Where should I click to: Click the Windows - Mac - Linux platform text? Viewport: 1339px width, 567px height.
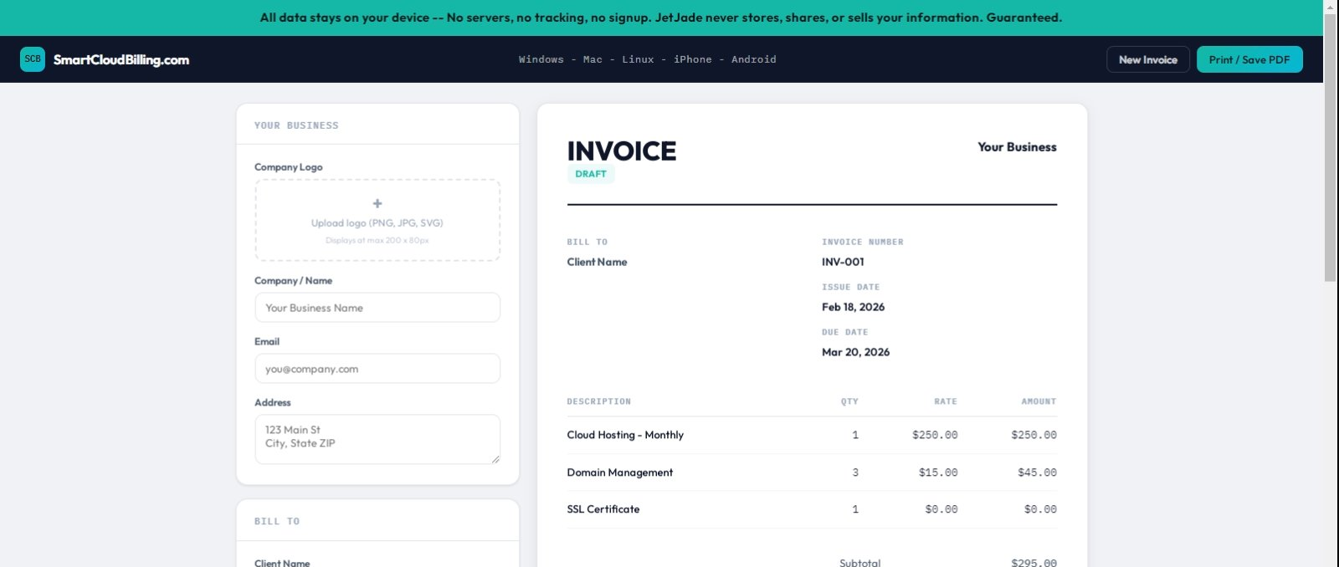[648, 59]
